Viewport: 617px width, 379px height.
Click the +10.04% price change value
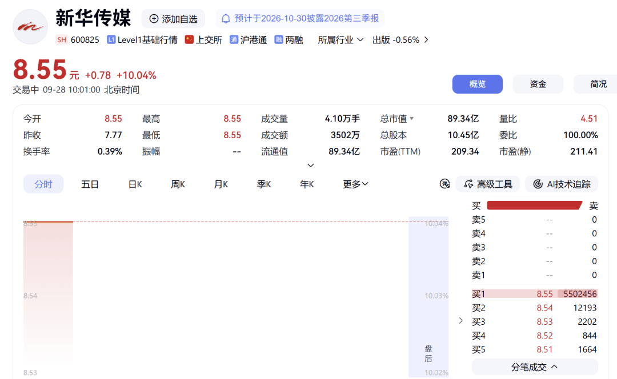[136, 75]
